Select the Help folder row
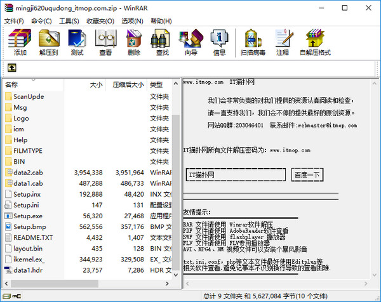Image resolution: width=381 pixels, height=302 pixels. tap(88, 140)
